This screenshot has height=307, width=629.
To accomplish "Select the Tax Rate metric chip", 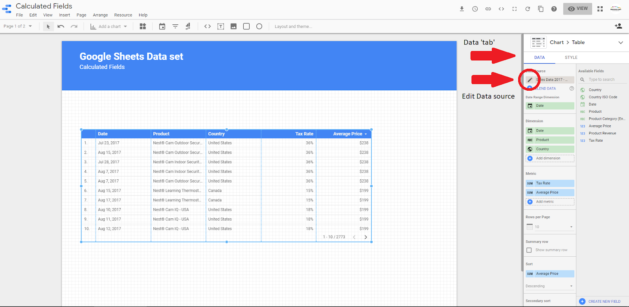I will click(550, 183).
